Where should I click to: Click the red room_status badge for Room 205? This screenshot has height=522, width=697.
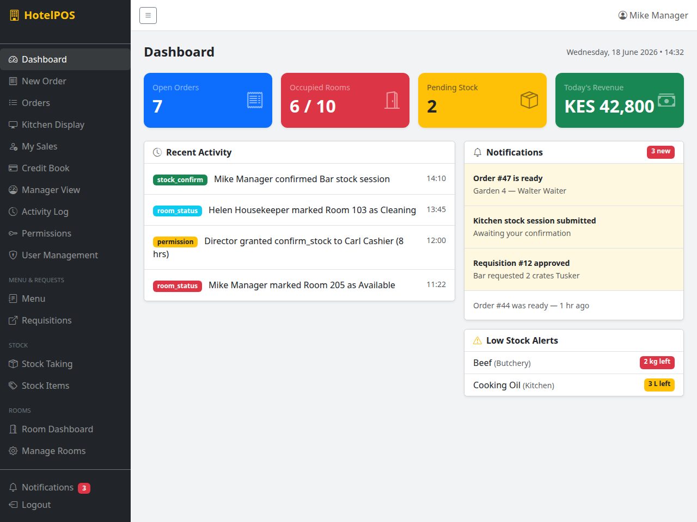[x=178, y=285]
